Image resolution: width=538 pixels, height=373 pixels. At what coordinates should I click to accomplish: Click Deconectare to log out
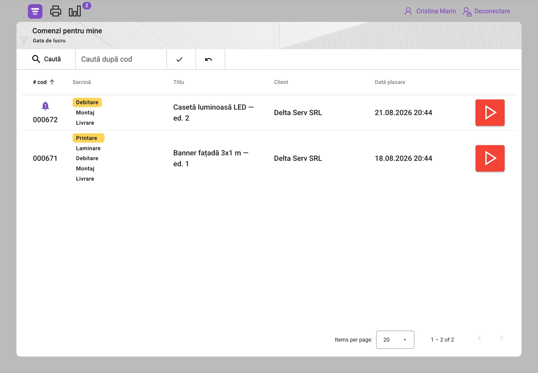[x=486, y=11]
